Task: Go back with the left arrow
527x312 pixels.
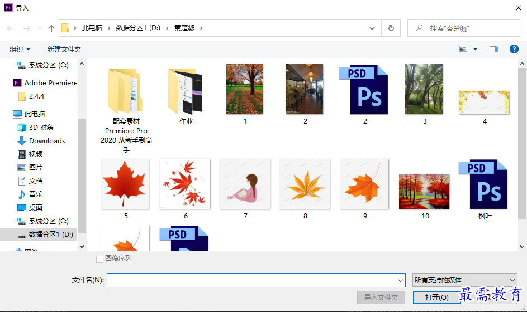Action: tap(11, 28)
